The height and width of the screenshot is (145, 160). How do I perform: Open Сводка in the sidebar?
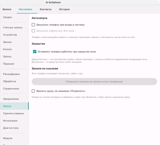(x=14, y=17)
